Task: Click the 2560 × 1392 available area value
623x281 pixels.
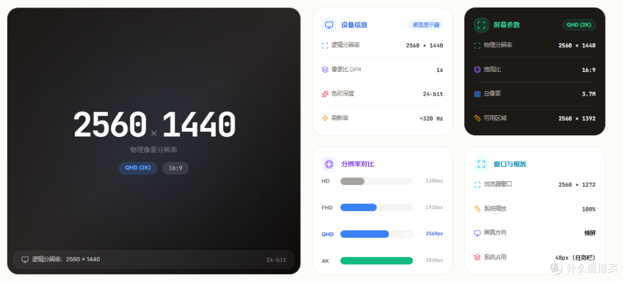Action: pos(577,119)
